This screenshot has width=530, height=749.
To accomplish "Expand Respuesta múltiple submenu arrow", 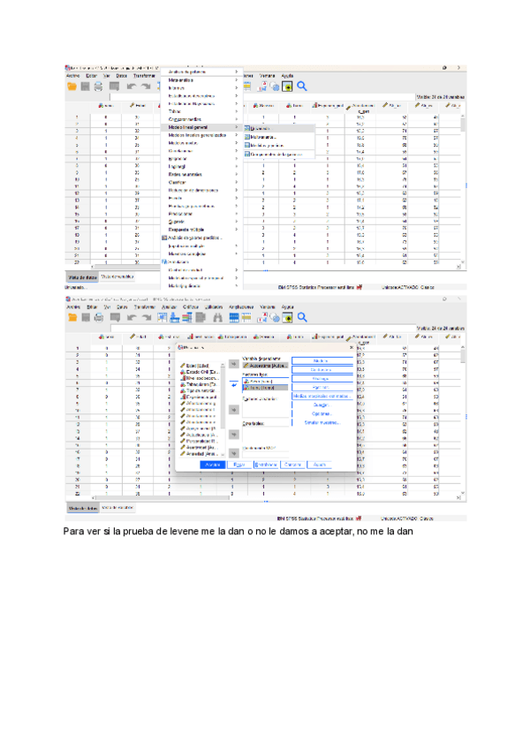I will tap(236, 230).
